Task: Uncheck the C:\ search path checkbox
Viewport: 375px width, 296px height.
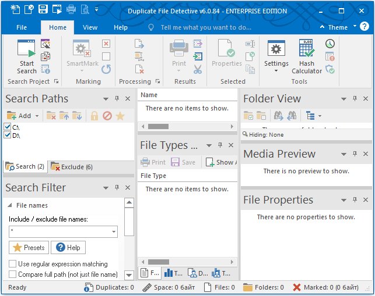Action: click(x=7, y=126)
